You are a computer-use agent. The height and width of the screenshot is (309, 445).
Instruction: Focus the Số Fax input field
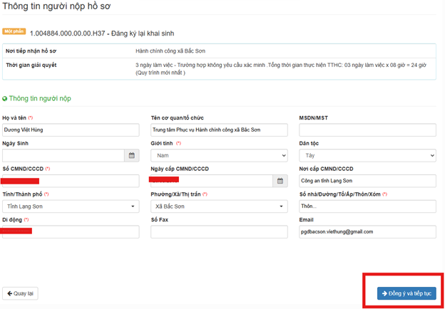[x=219, y=232]
